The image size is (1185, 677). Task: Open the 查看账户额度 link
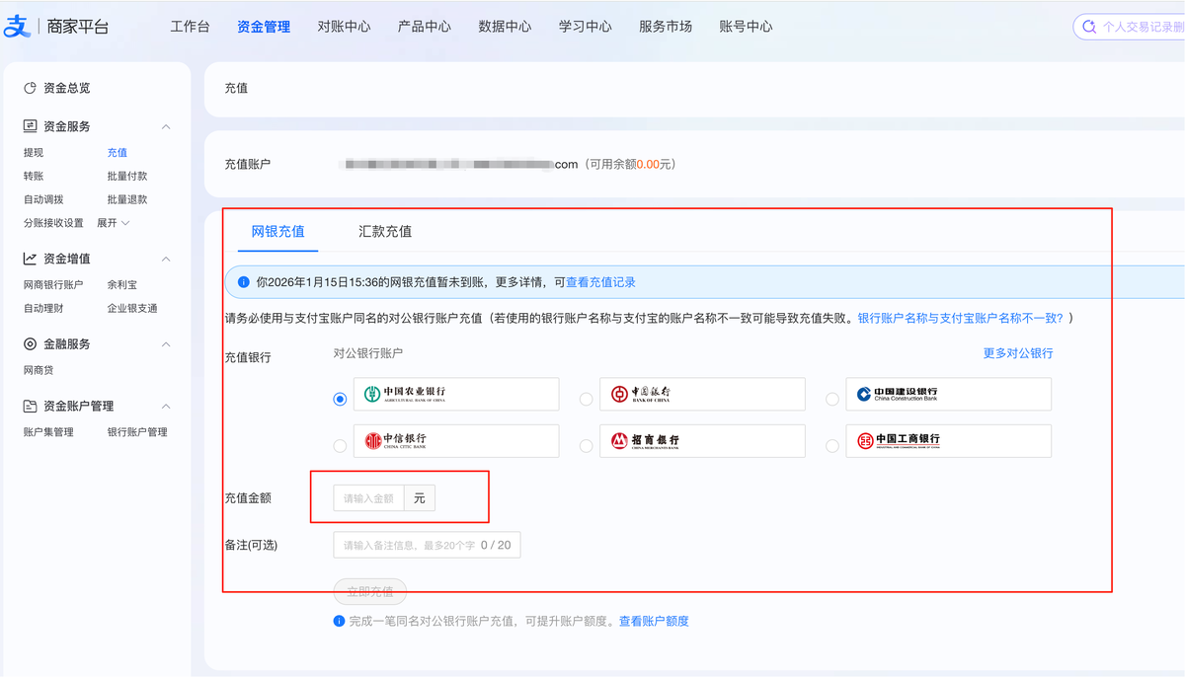click(x=654, y=622)
